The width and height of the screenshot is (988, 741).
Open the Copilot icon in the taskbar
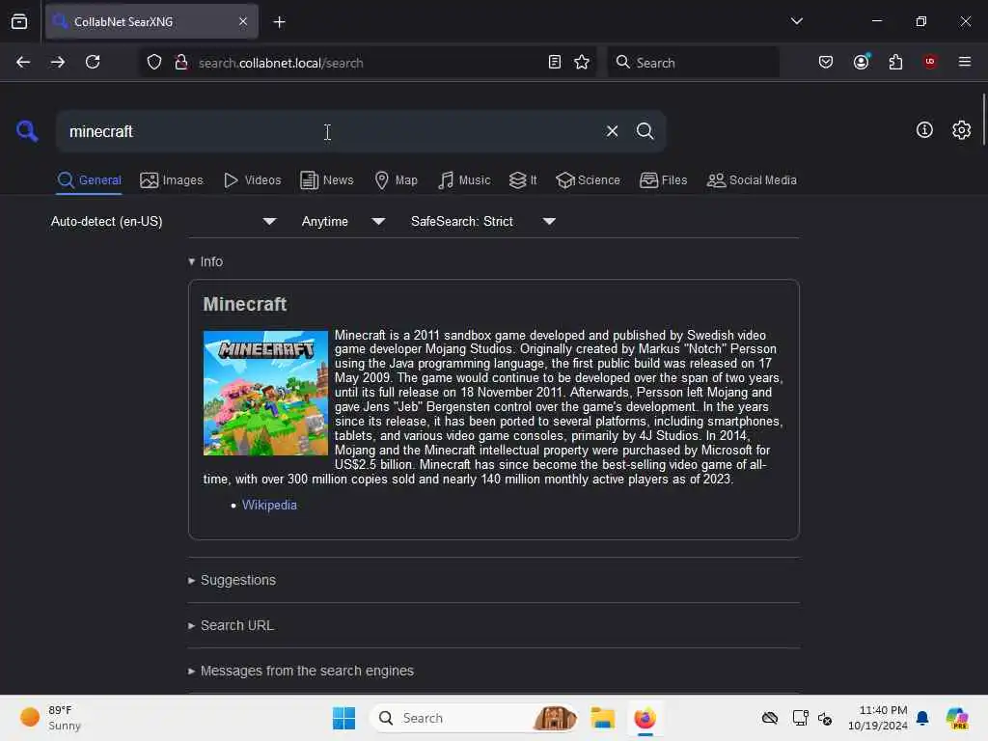[x=957, y=718]
